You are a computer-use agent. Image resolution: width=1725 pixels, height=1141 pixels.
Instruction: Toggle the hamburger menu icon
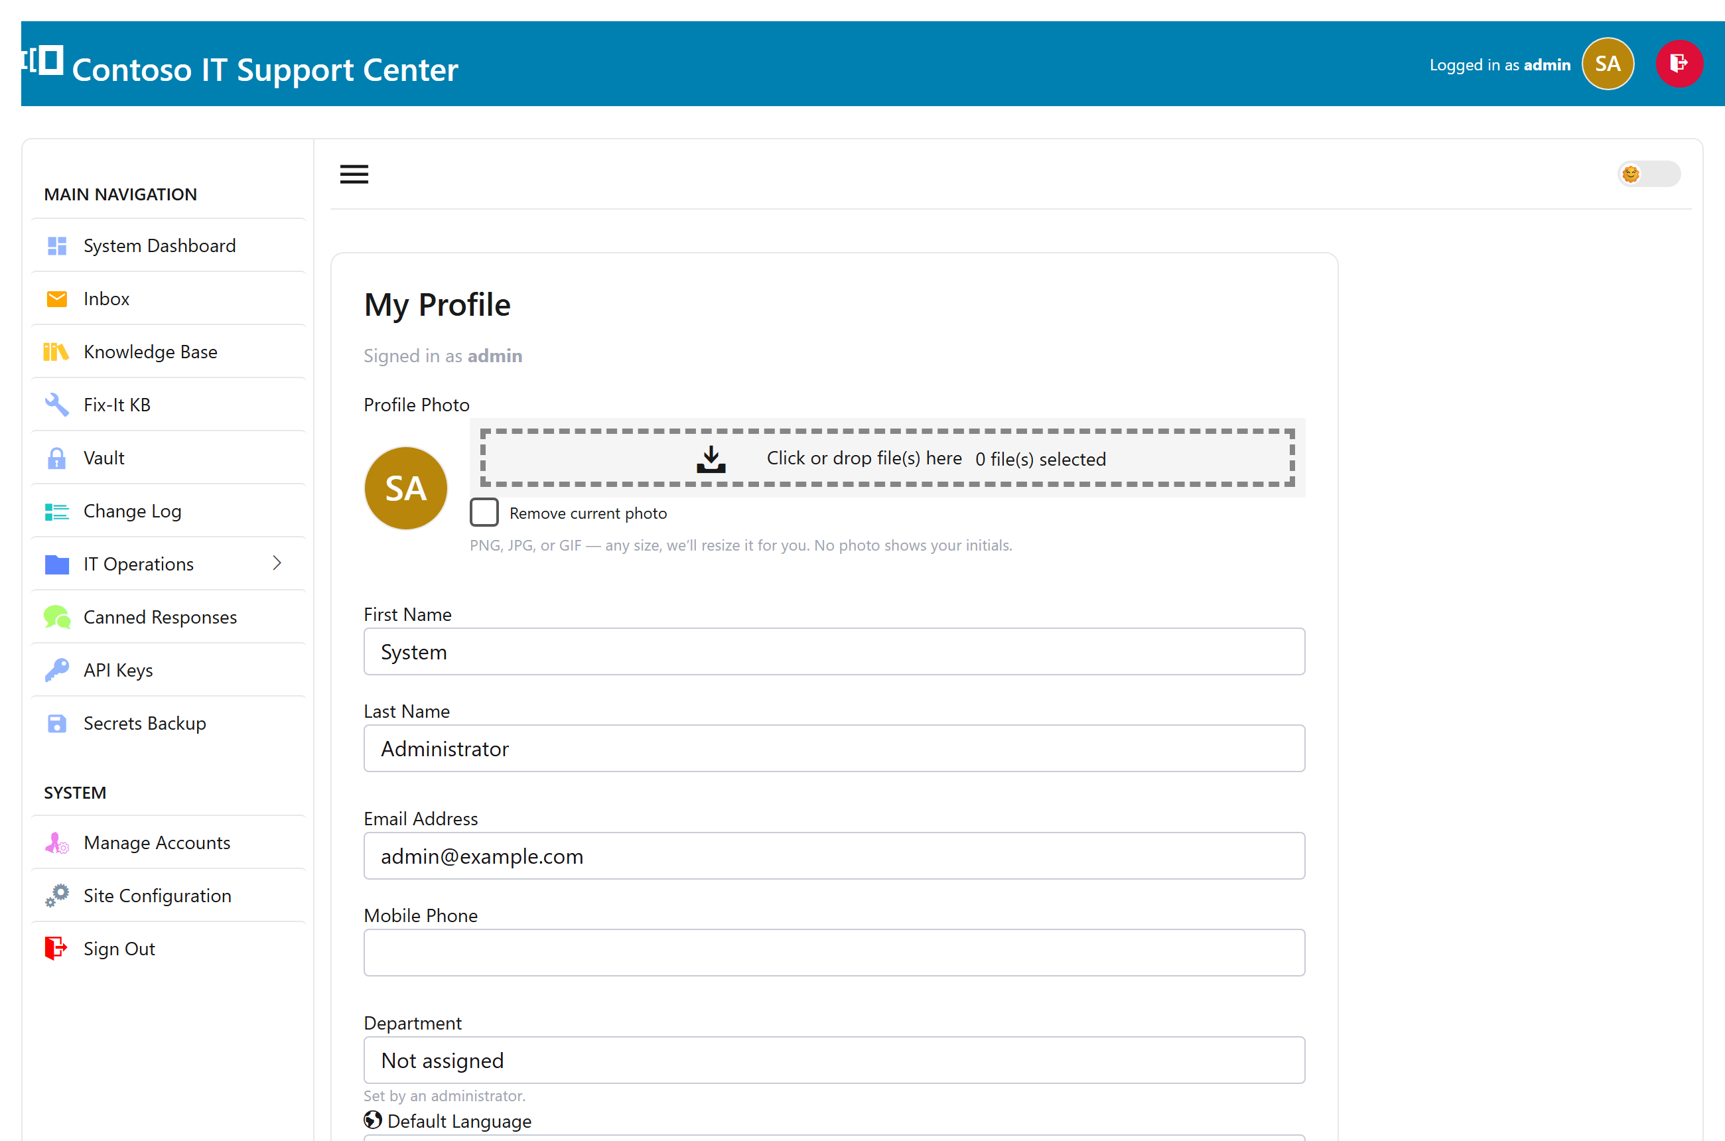click(x=354, y=174)
